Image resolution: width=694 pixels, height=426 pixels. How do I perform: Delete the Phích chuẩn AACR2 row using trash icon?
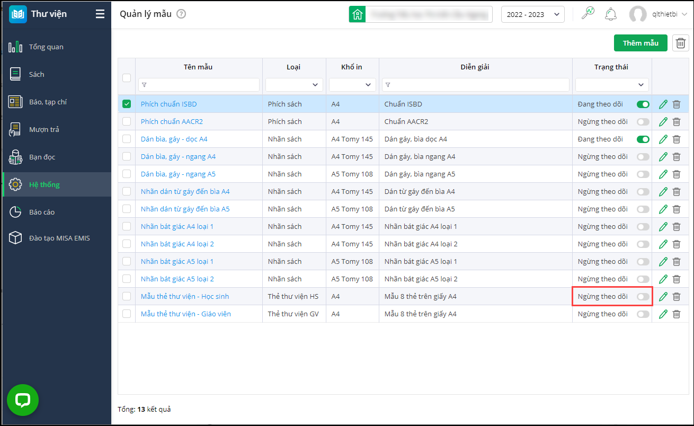click(677, 122)
